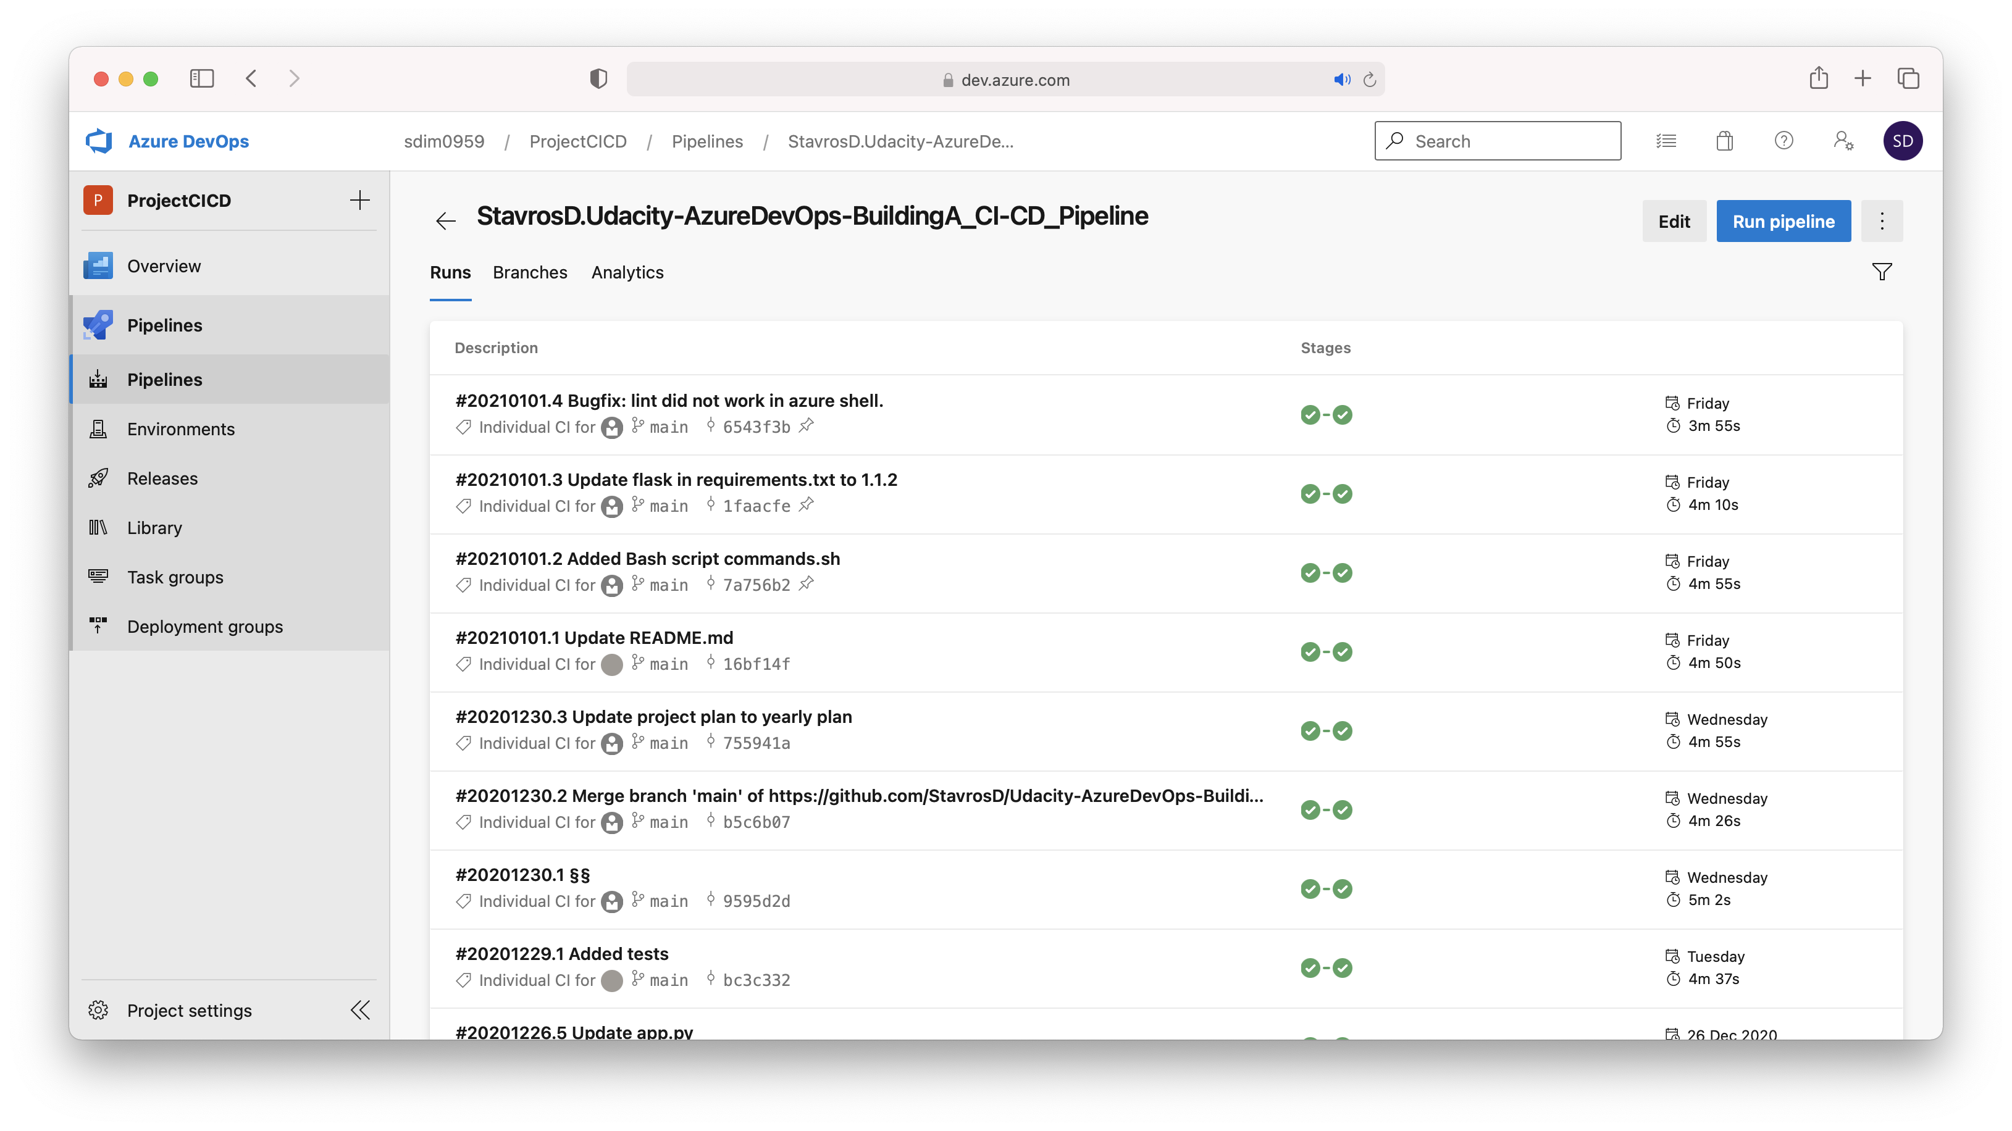Toggle pin on run 7a756b2
2012x1131 pixels.
(806, 583)
